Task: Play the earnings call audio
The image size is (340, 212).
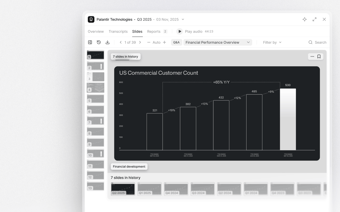Action: coord(180,32)
